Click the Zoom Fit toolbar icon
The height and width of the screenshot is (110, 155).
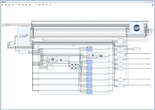point(9,5)
